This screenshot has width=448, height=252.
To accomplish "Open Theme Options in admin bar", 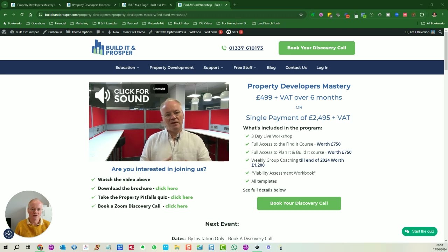I will coord(79,32).
